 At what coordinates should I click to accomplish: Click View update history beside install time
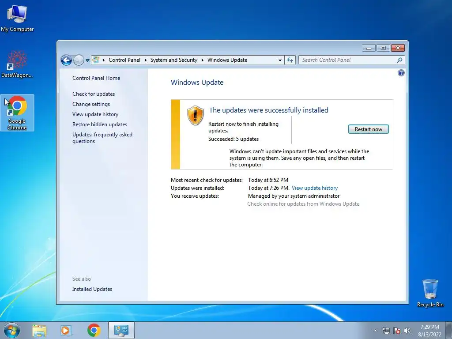[x=314, y=188]
